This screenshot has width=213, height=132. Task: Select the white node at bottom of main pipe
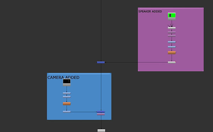(x=101, y=131)
